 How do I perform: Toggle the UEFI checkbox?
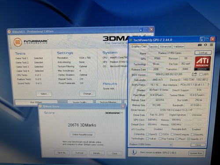click(201, 74)
